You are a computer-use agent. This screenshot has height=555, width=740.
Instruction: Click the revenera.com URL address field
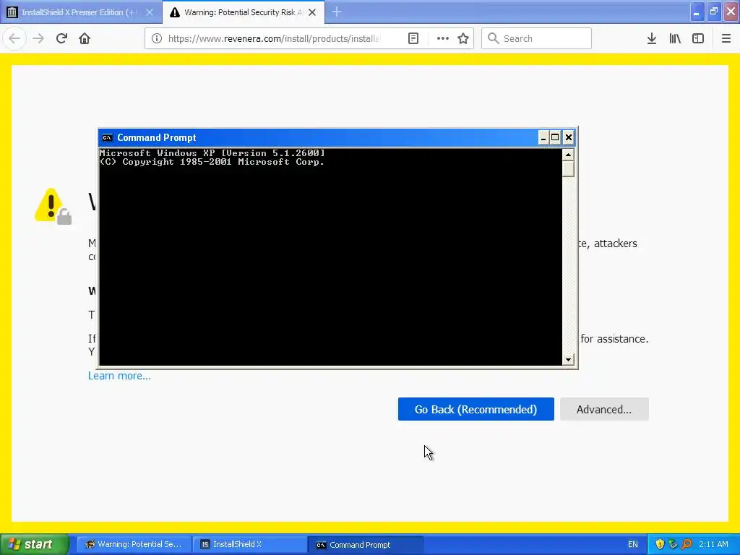[x=274, y=38]
